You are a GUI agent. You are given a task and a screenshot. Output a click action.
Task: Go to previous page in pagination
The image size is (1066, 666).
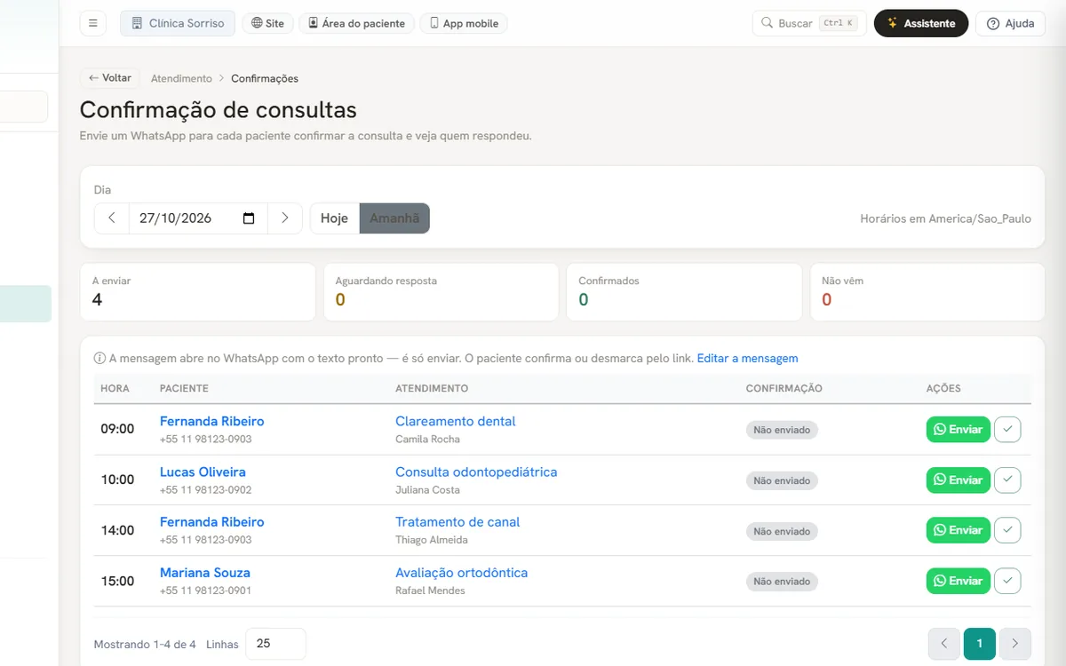(944, 644)
